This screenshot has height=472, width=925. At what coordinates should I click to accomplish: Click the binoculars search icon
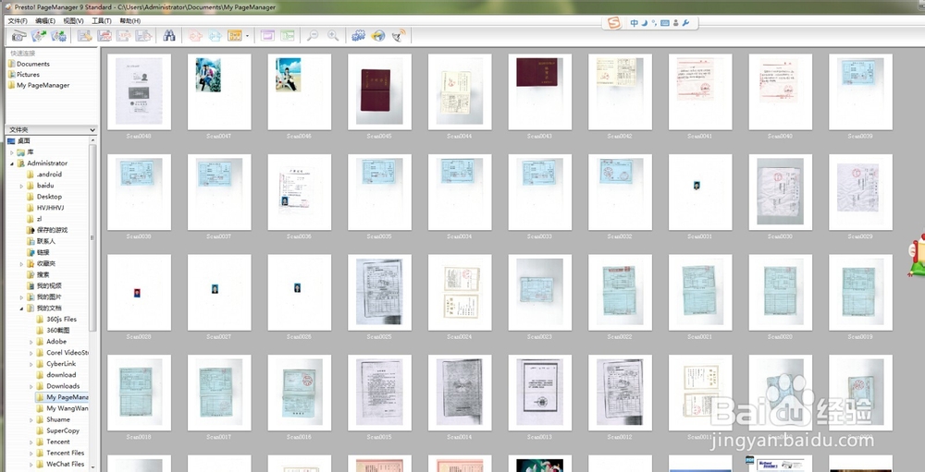pyautogui.click(x=169, y=36)
